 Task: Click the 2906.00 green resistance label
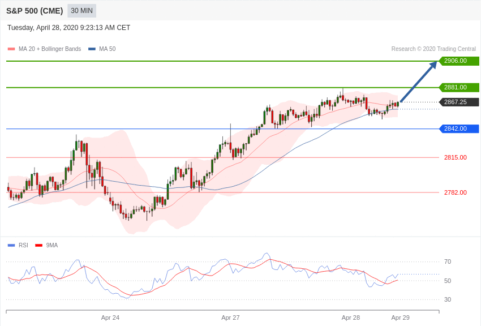coord(459,61)
